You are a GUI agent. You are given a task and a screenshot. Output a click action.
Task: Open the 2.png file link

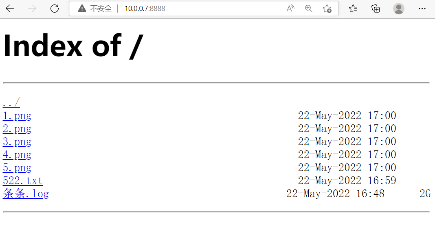[x=17, y=129]
